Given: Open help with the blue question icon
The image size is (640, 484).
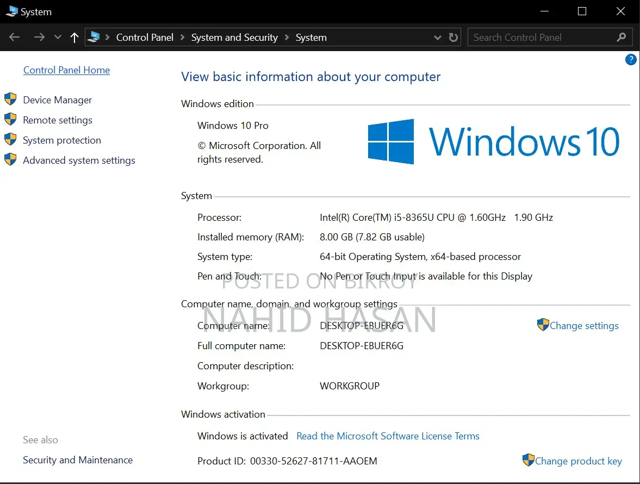Looking at the screenshot, I should (x=631, y=60).
